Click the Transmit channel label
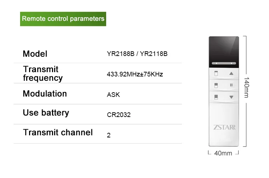This screenshot has width=269, height=178. click(x=58, y=132)
